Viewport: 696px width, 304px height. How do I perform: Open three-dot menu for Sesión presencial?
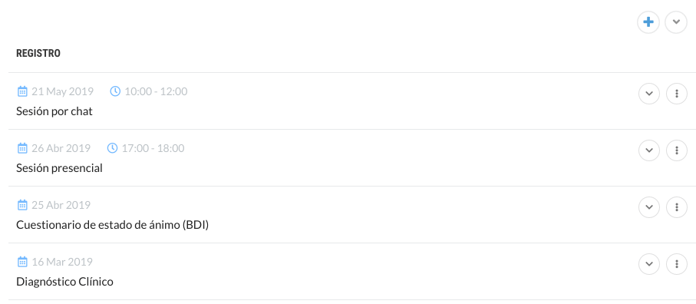coord(677,150)
